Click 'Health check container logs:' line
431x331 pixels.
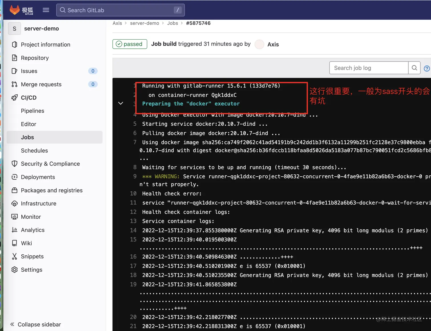[186, 212]
